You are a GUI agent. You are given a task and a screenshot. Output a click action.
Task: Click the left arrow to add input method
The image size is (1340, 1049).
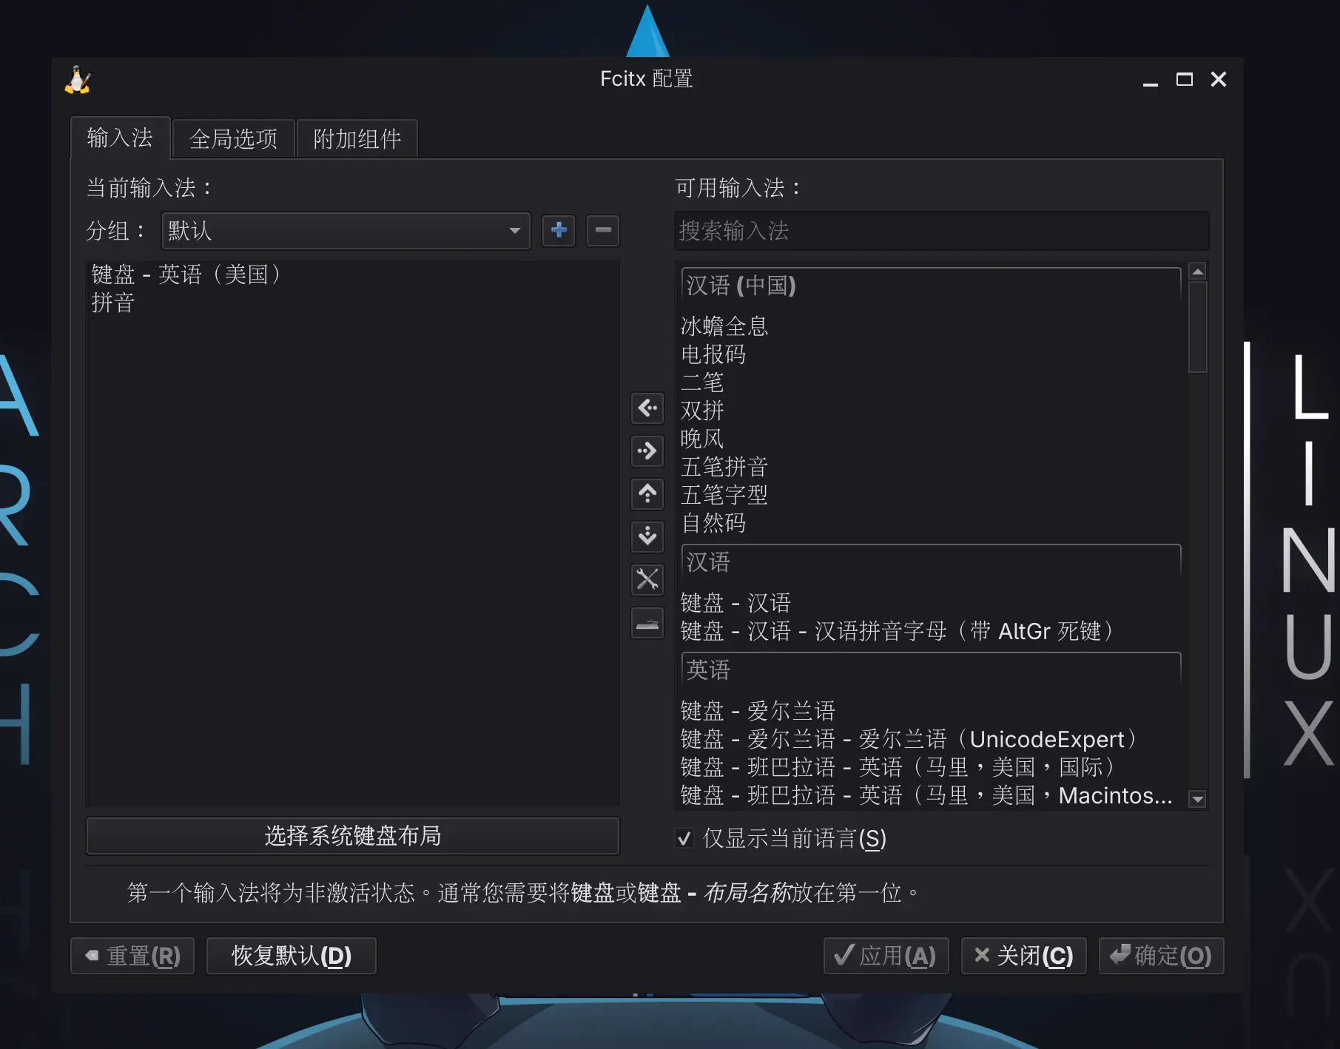point(647,408)
